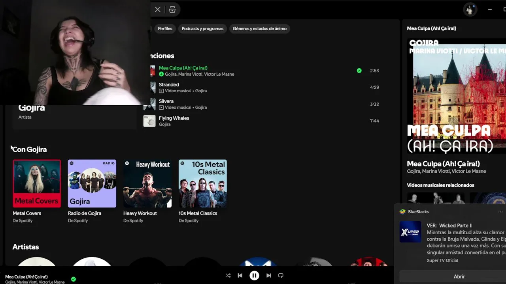Image resolution: width=506 pixels, height=284 pixels.
Task: Open Gojira, Marina Viotti artists in Mea Culpa row
Action: [x=200, y=74]
